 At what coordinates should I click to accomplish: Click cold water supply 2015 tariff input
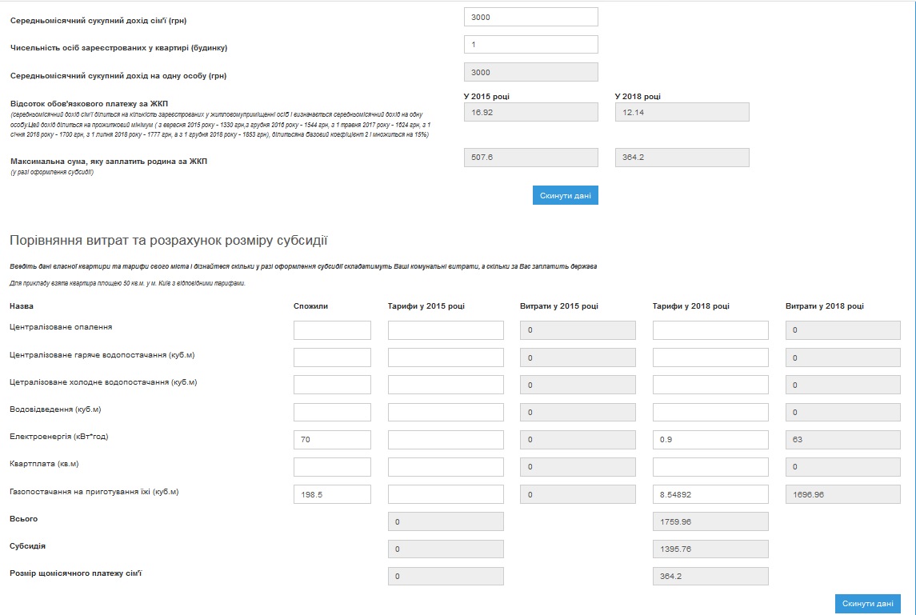(x=446, y=385)
